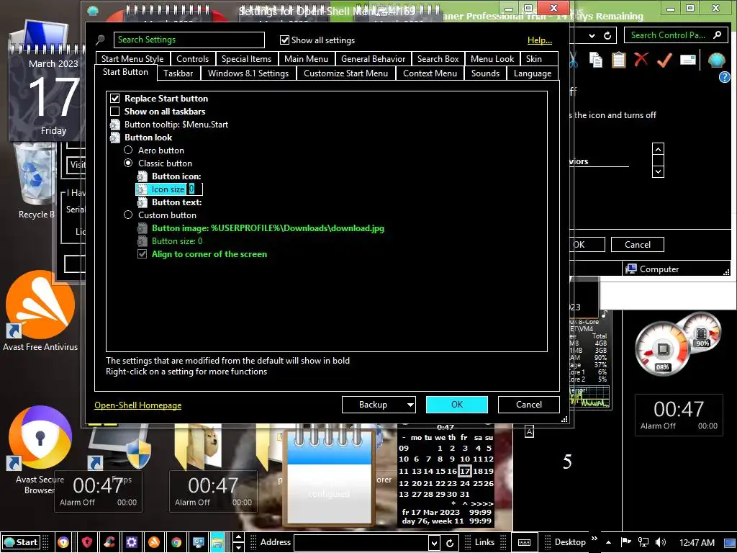Click the network tray icon
Viewport: 737px width, 553px height.
tap(643, 542)
